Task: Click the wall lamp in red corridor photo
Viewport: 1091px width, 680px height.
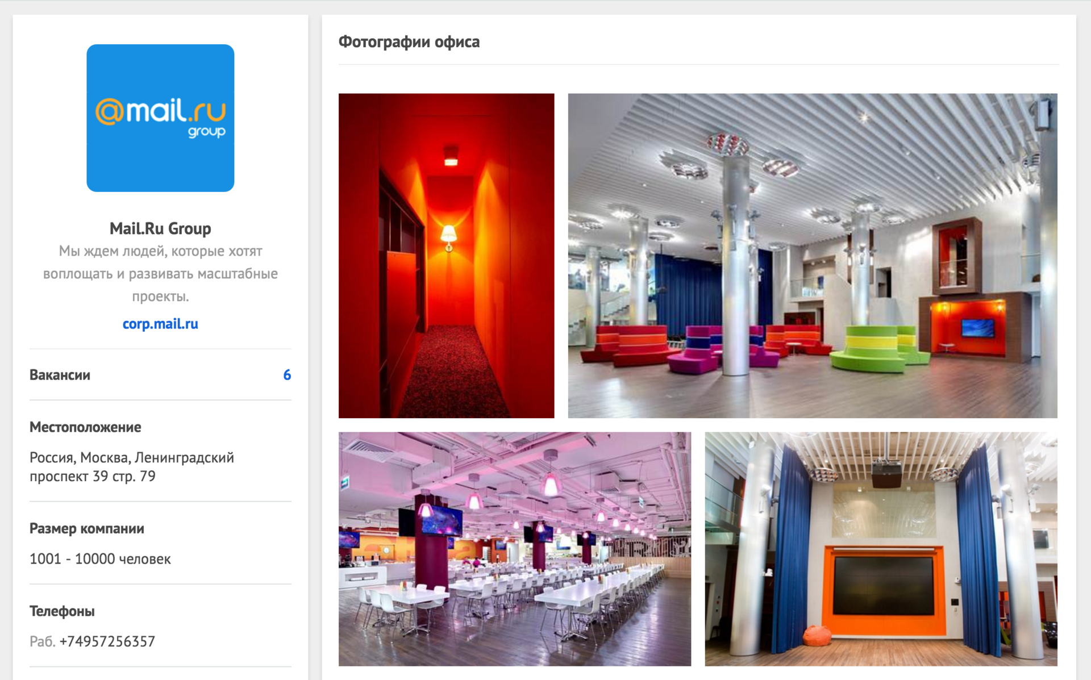Action: 449,237
